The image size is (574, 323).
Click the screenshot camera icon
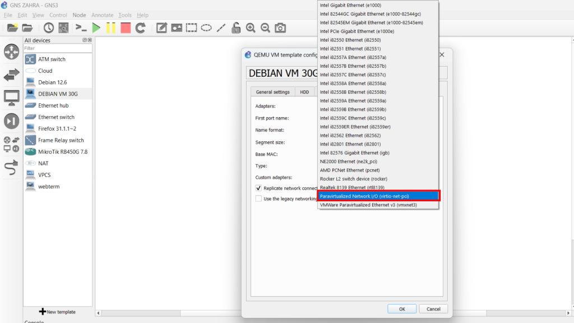280,27
